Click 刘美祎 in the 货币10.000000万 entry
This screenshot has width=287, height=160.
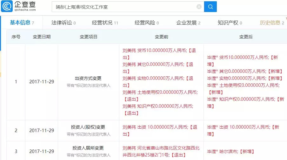[x=129, y=50]
